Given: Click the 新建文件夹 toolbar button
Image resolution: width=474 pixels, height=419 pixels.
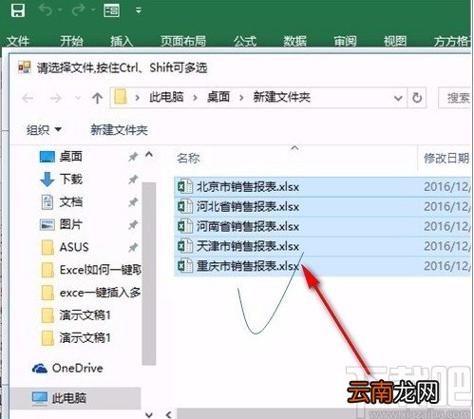Looking at the screenshot, I should (119, 130).
